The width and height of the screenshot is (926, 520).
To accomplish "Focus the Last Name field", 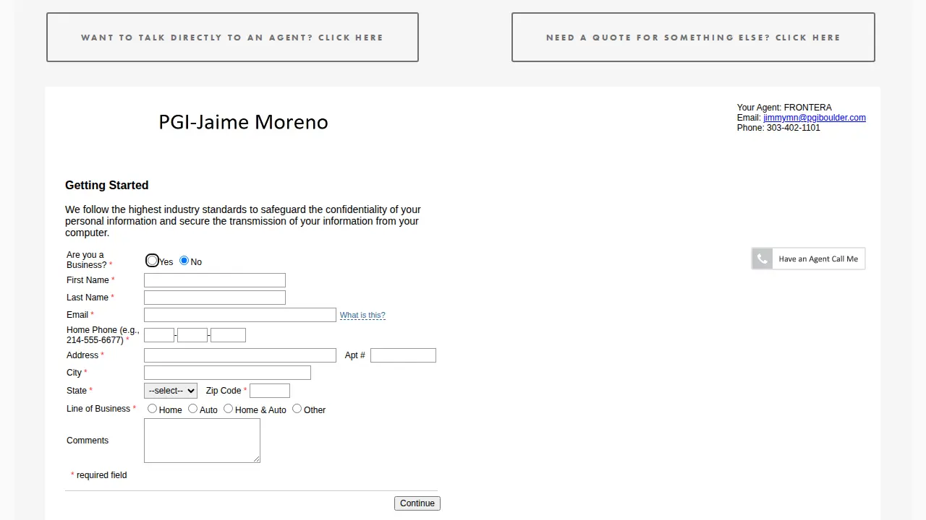I will (x=215, y=298).
